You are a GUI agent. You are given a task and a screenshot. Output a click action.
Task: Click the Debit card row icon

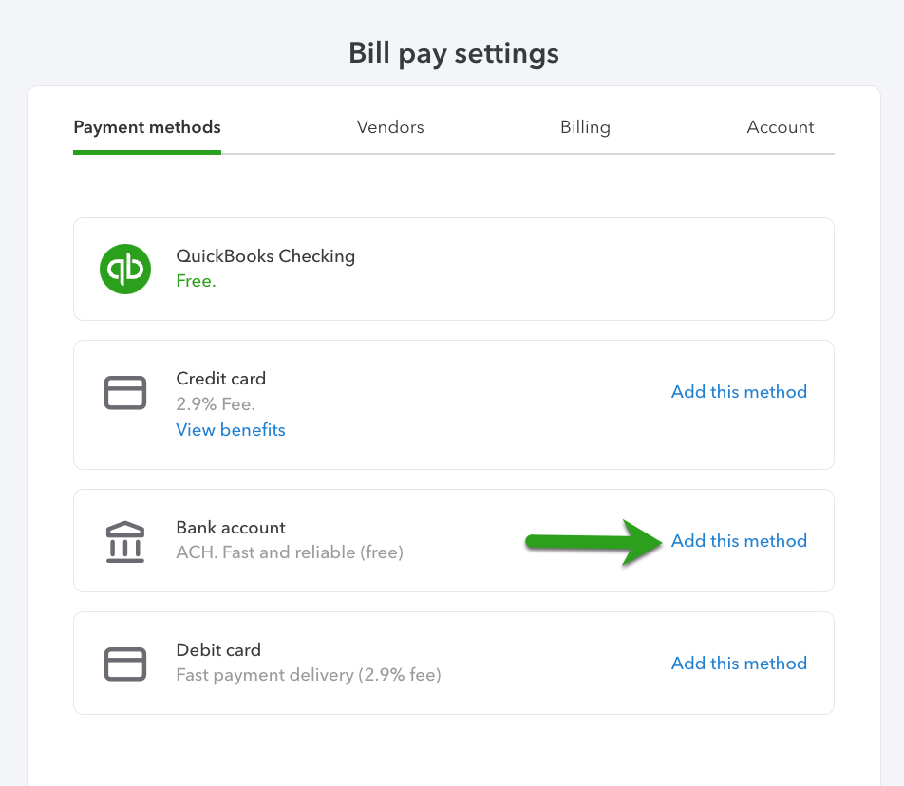click(125, 664)
